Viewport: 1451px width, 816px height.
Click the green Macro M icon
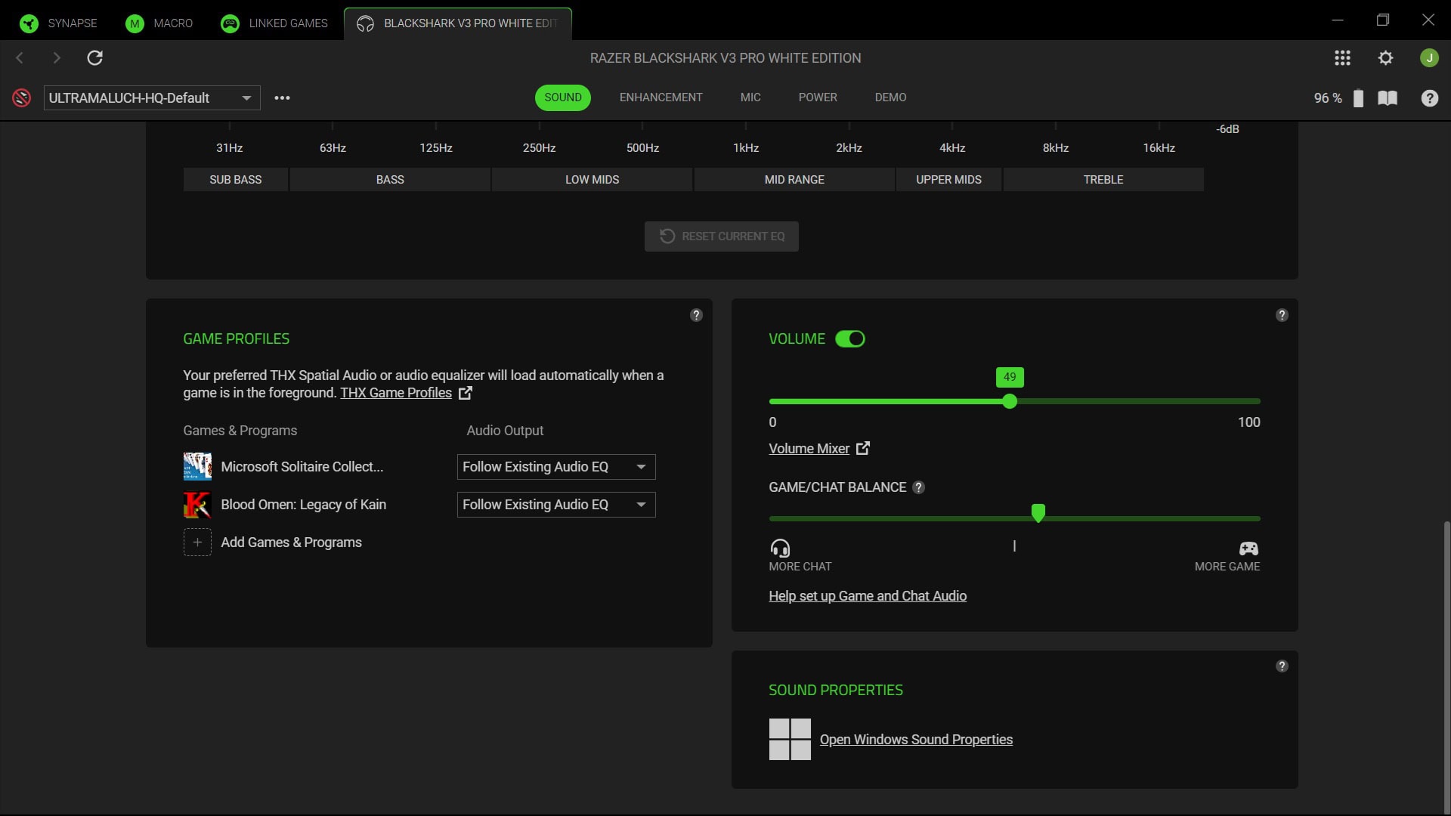click(x=135, y=23)
